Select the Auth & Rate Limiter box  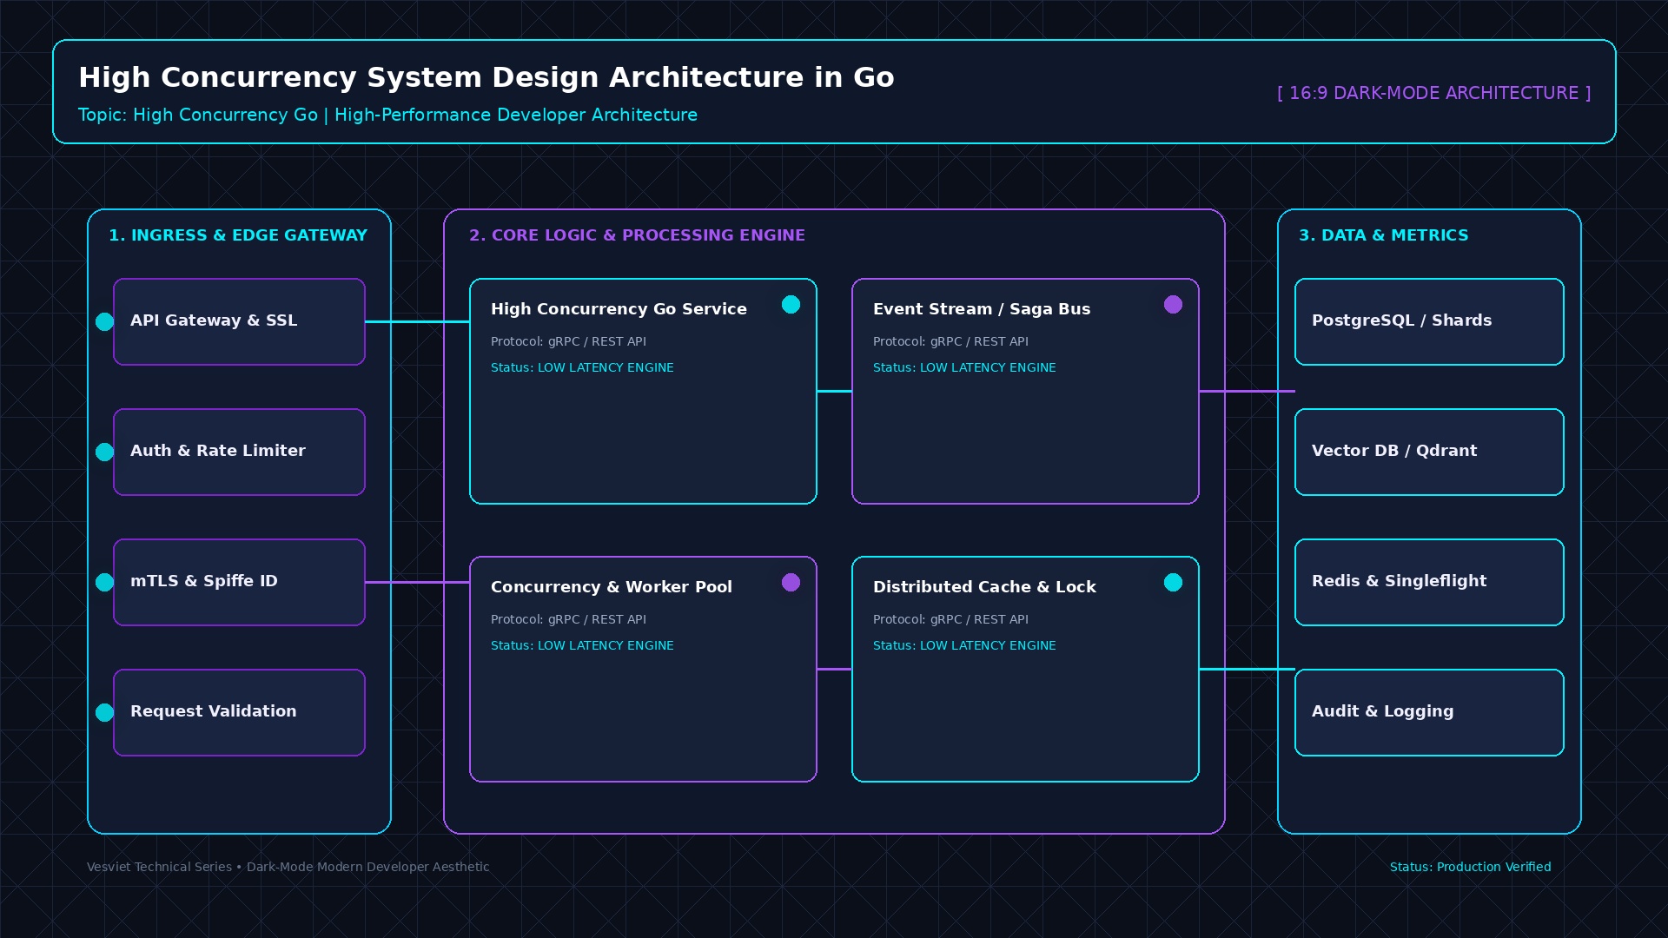coord(239,452)
